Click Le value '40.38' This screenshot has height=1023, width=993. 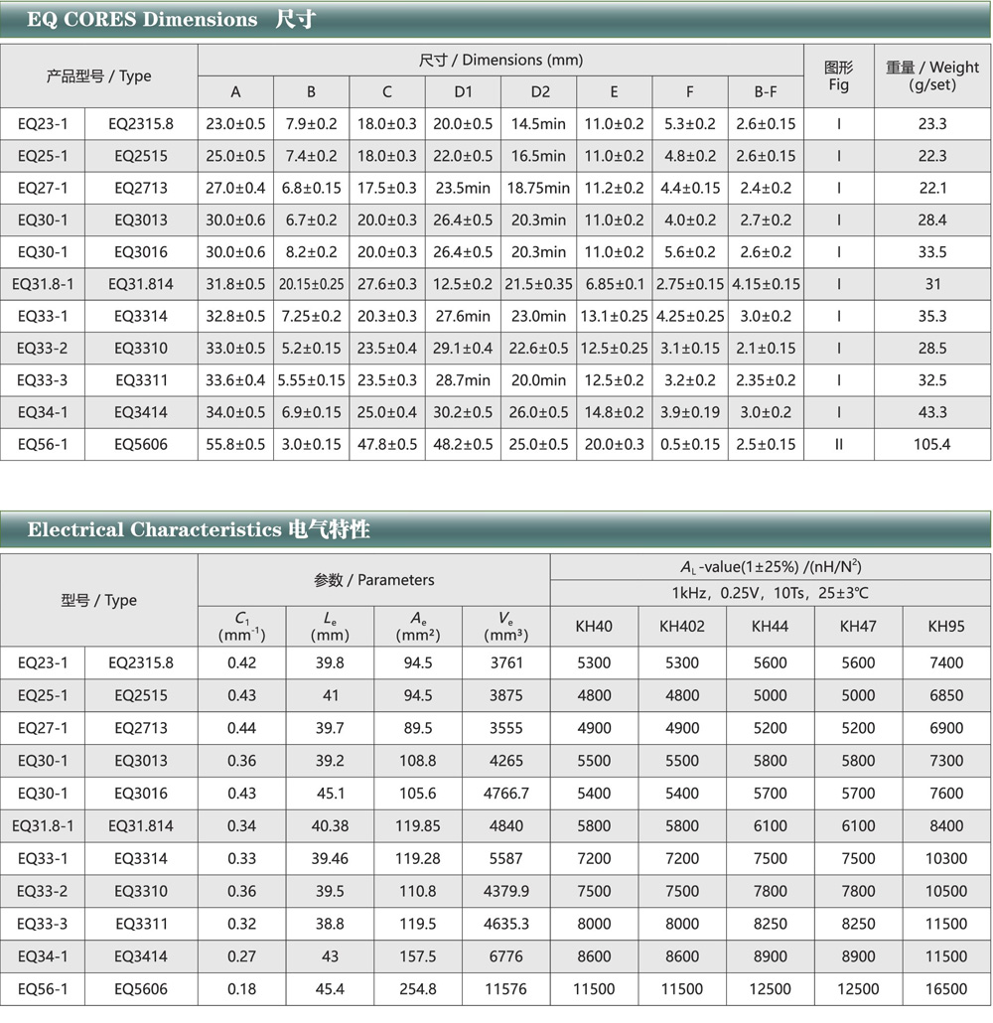point(330,826)
